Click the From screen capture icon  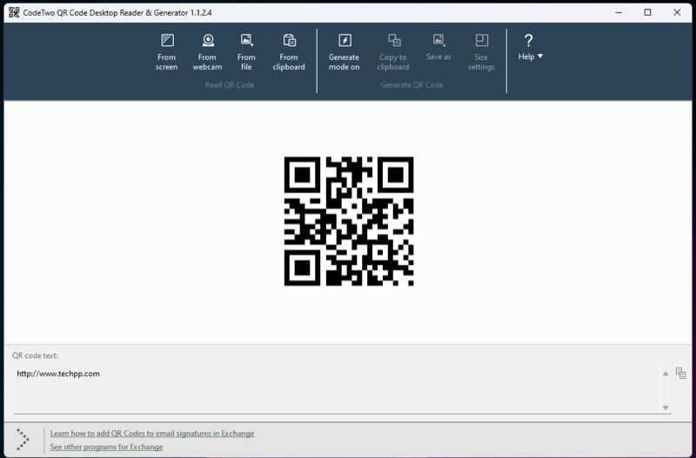(167, 41)
